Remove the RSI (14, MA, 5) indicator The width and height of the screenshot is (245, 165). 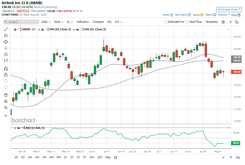15,128
